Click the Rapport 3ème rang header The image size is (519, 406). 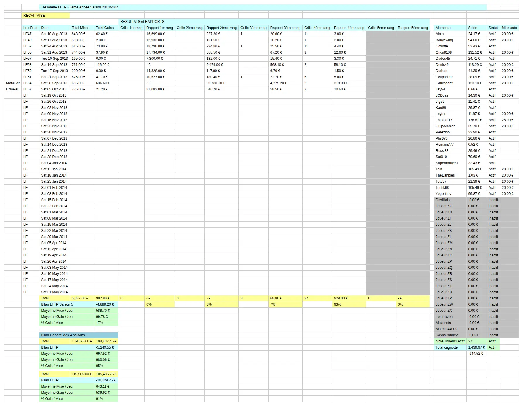[x=285, y=28]
